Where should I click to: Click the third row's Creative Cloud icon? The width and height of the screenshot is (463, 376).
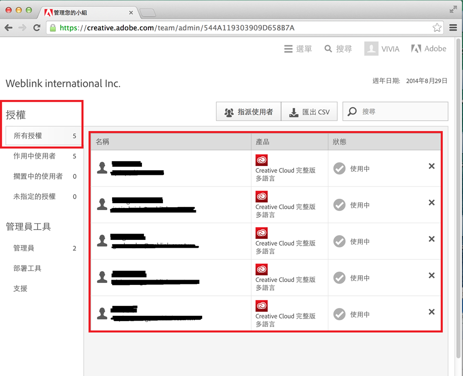[x=262, y=233]
